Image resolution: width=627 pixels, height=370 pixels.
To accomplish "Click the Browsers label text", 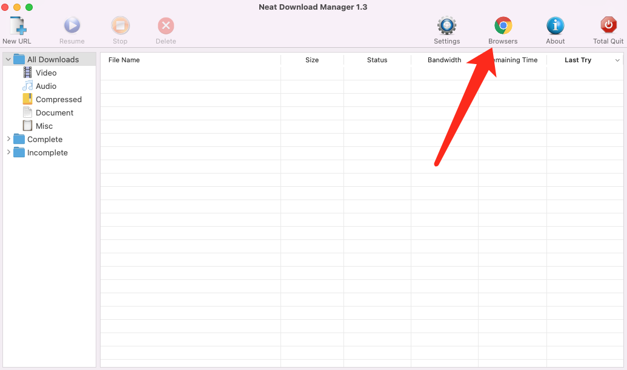I will [503, 41].
